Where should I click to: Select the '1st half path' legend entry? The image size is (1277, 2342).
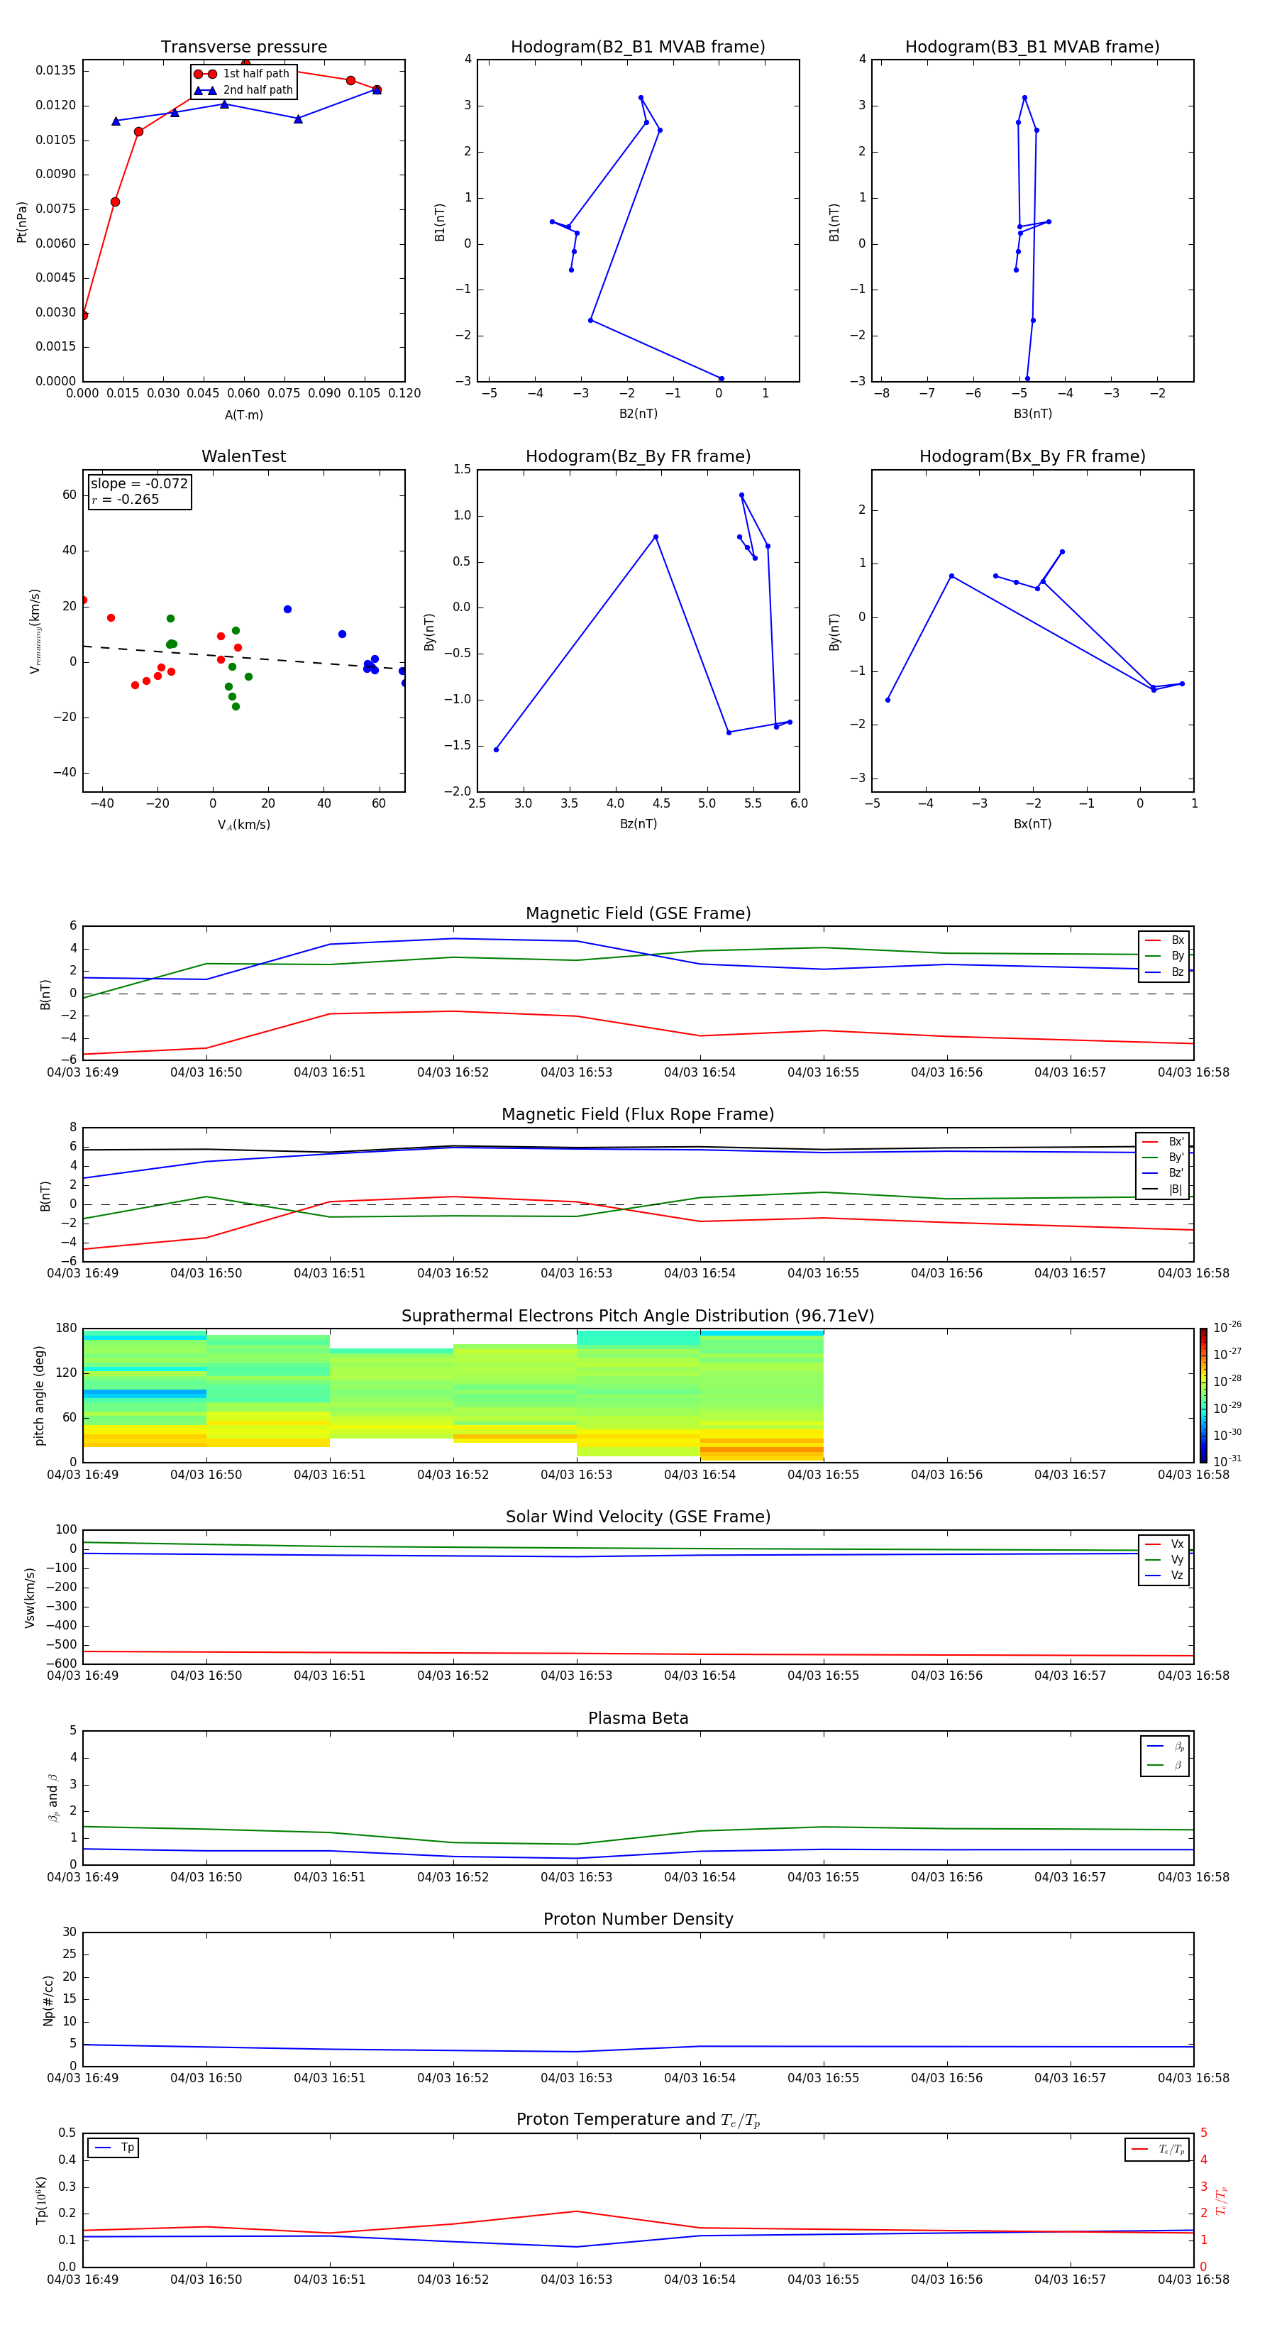point(243,74)
